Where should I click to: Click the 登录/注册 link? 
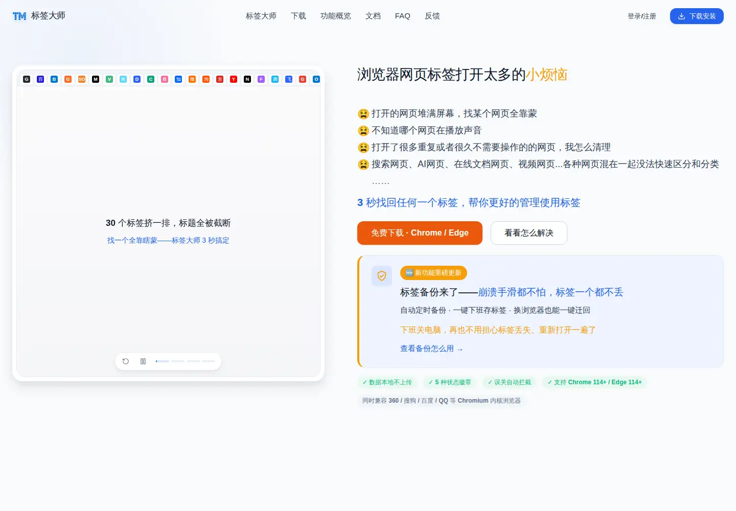coord(642,16)
